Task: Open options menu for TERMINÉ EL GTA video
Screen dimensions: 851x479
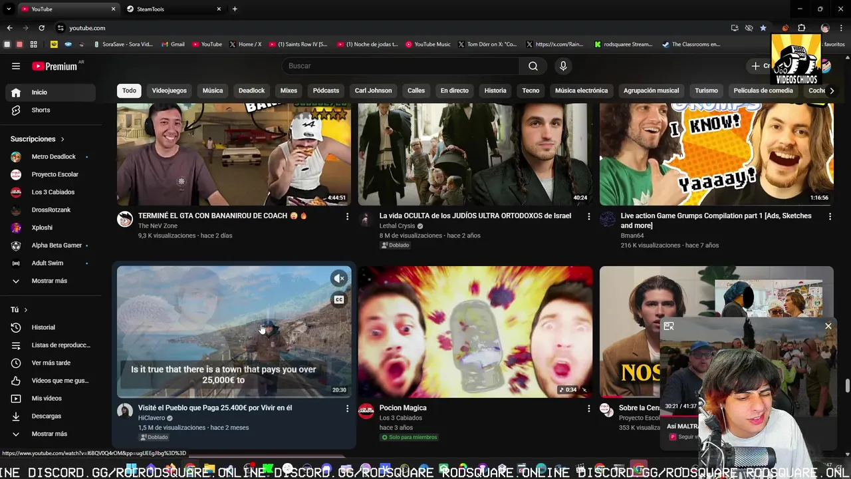Action: pos(347,216)
